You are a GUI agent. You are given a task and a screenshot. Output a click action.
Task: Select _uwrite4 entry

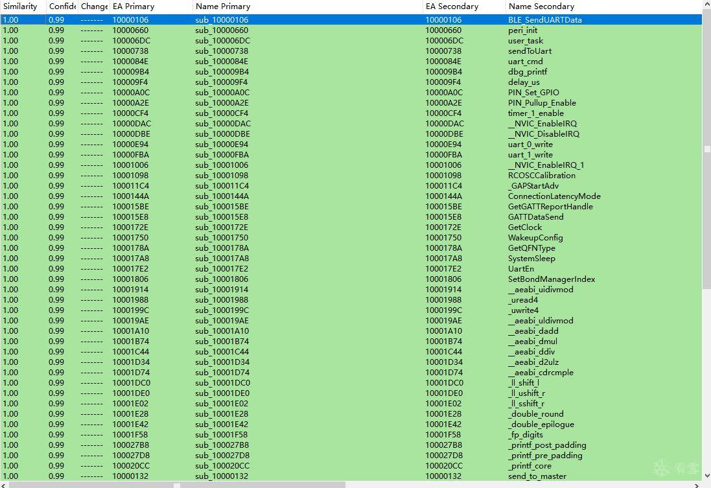pos(523,310)
